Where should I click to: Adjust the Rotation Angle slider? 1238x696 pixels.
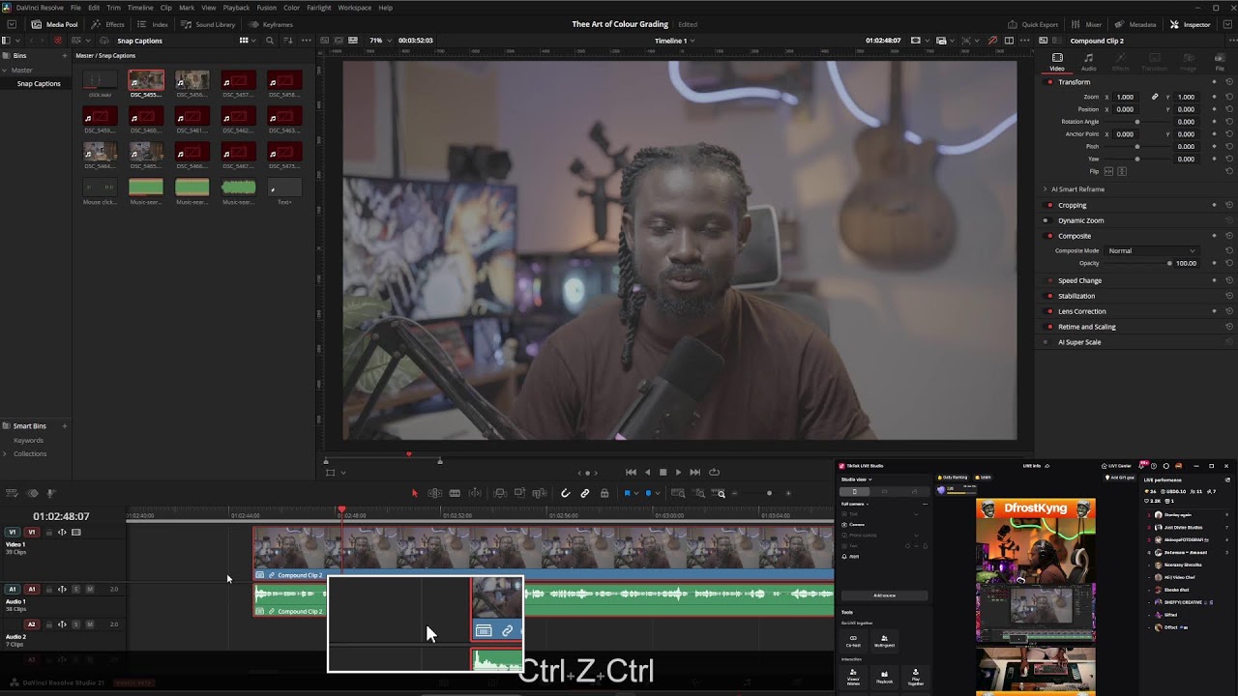(x=1137, y=122)
